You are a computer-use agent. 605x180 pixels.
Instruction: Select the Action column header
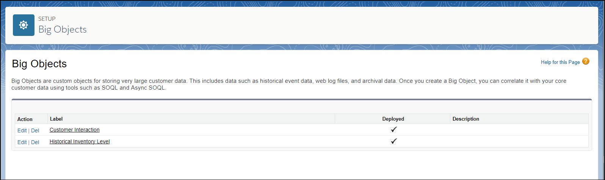coord(25,119)
